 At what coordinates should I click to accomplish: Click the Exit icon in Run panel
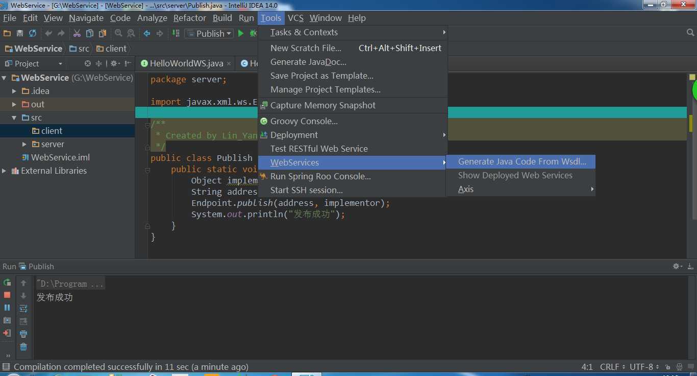click(7, 334)
